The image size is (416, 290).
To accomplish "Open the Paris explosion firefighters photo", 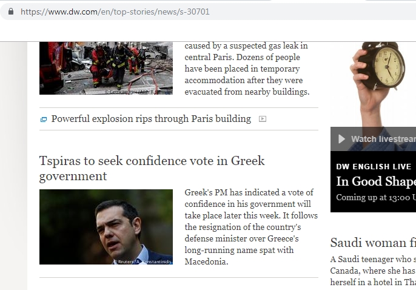I will tap(106, 67).
